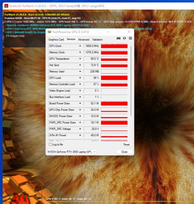
Task: Click the Memory Used value field
Action: click(92, 71)
